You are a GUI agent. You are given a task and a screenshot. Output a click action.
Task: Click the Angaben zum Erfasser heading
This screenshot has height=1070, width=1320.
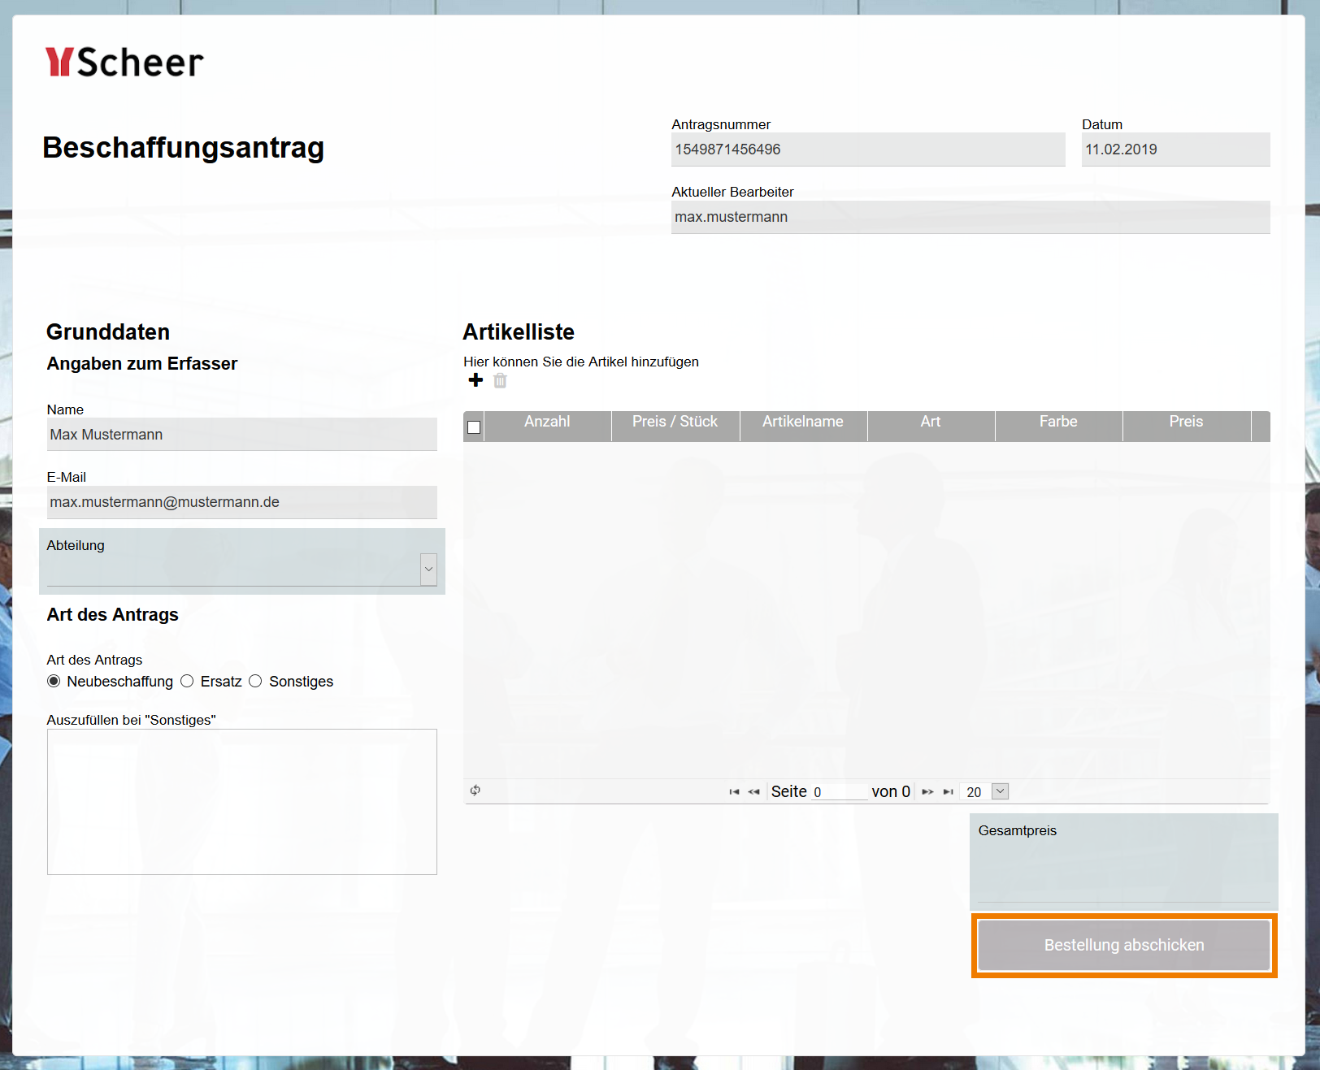pyautogui.click(x=142, y=363)
